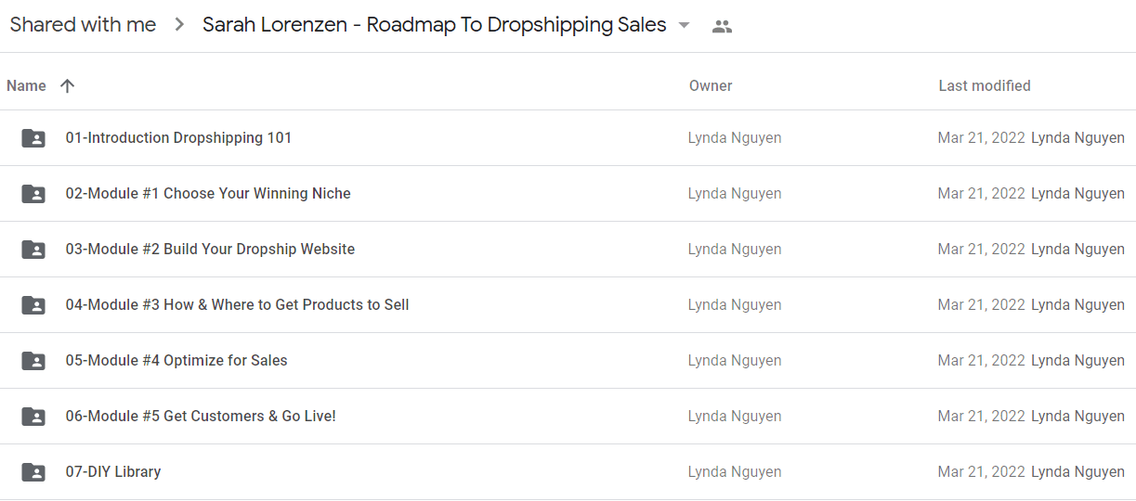Open the Sarah Lorenzen Roadmap folder breadcrumb
Viewport: 1136px width, 501px height.
pos(435,25)
